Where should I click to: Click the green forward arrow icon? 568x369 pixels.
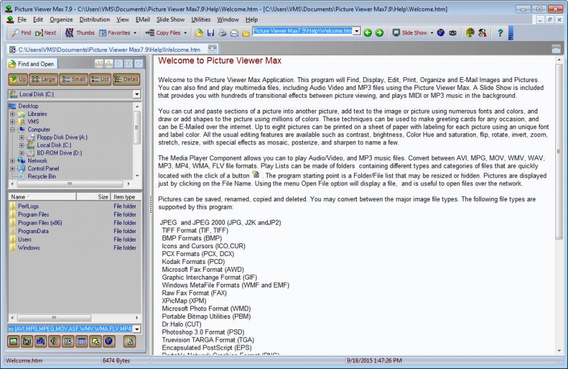point(379,33)
